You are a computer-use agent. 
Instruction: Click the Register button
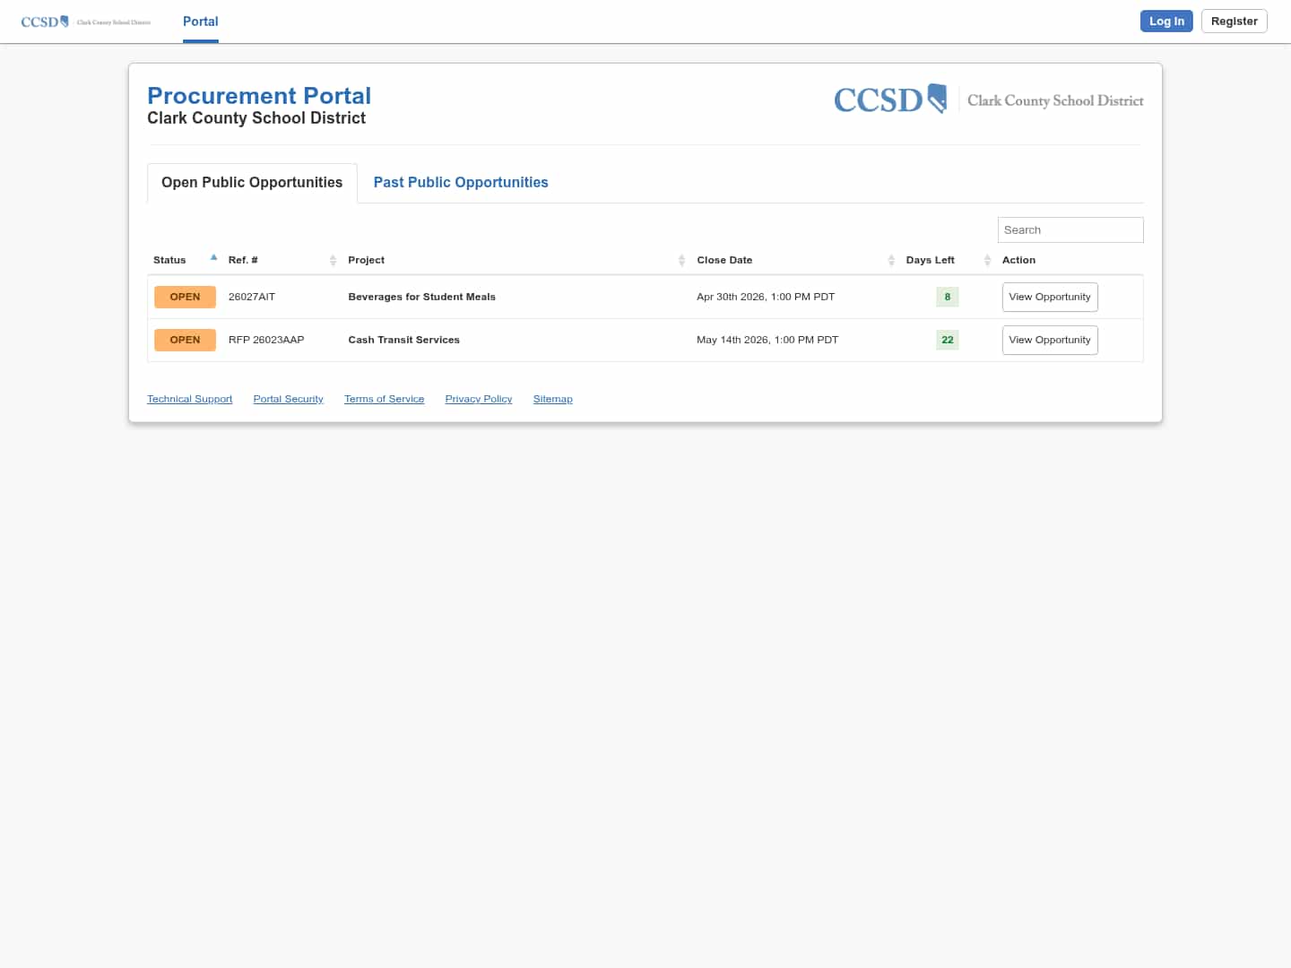(1234, 21)
